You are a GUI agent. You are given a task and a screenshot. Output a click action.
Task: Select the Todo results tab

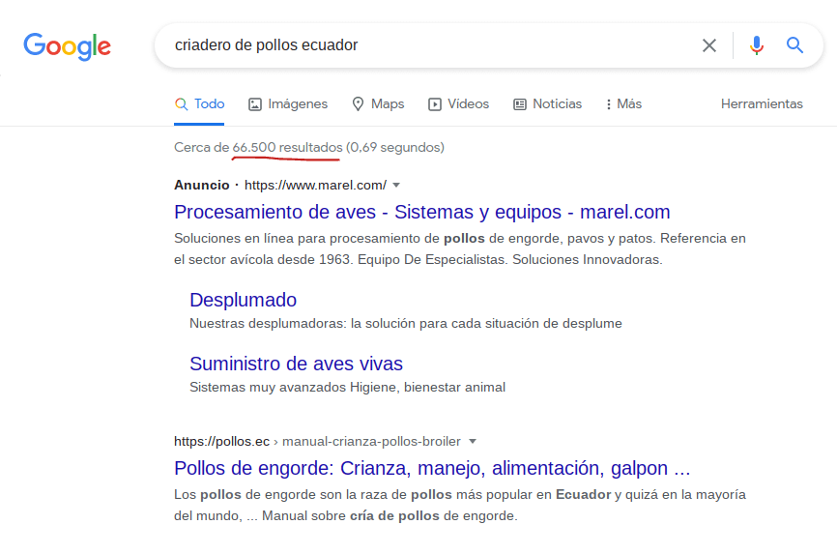pos(199,103)
